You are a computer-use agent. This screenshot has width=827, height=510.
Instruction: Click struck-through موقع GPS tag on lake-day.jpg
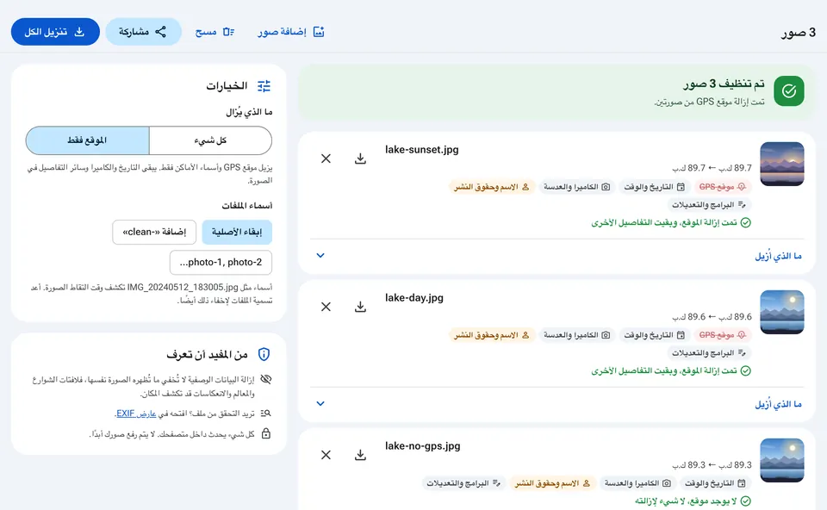click(723, 335)
